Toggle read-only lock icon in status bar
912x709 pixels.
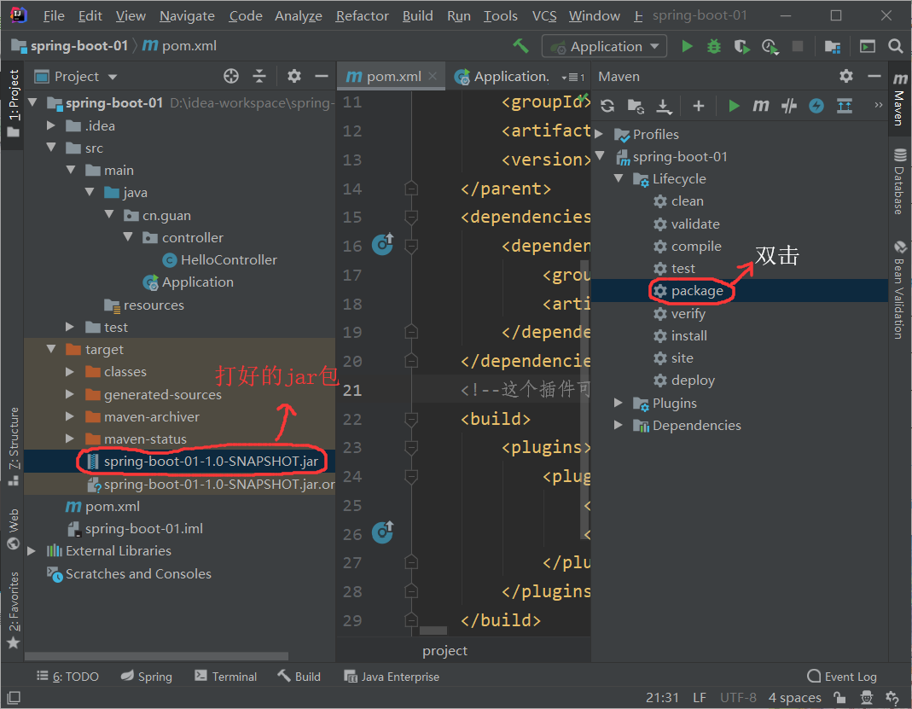pyautogui.click(x=839, y=697)
